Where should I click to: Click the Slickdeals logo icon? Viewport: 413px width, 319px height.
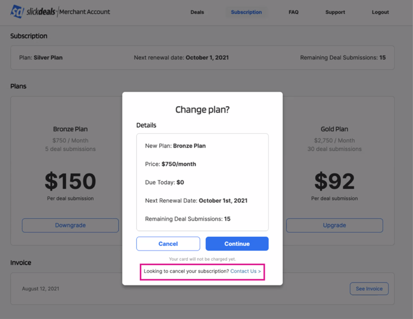point(17,11)
